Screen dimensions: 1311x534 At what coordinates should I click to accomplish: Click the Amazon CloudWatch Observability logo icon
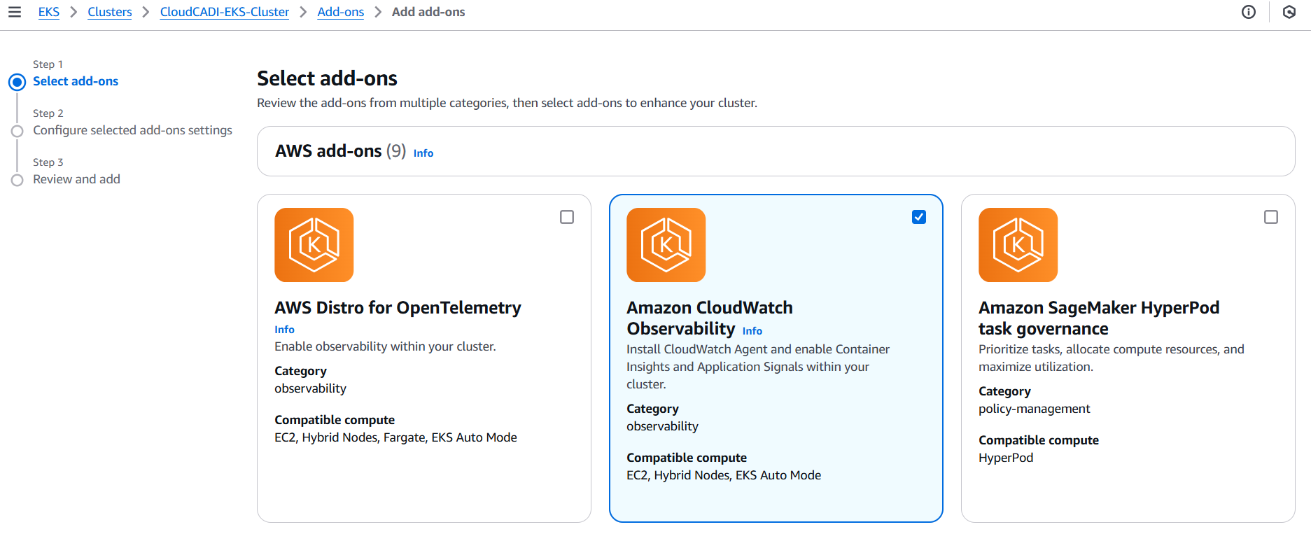[666, 245]
